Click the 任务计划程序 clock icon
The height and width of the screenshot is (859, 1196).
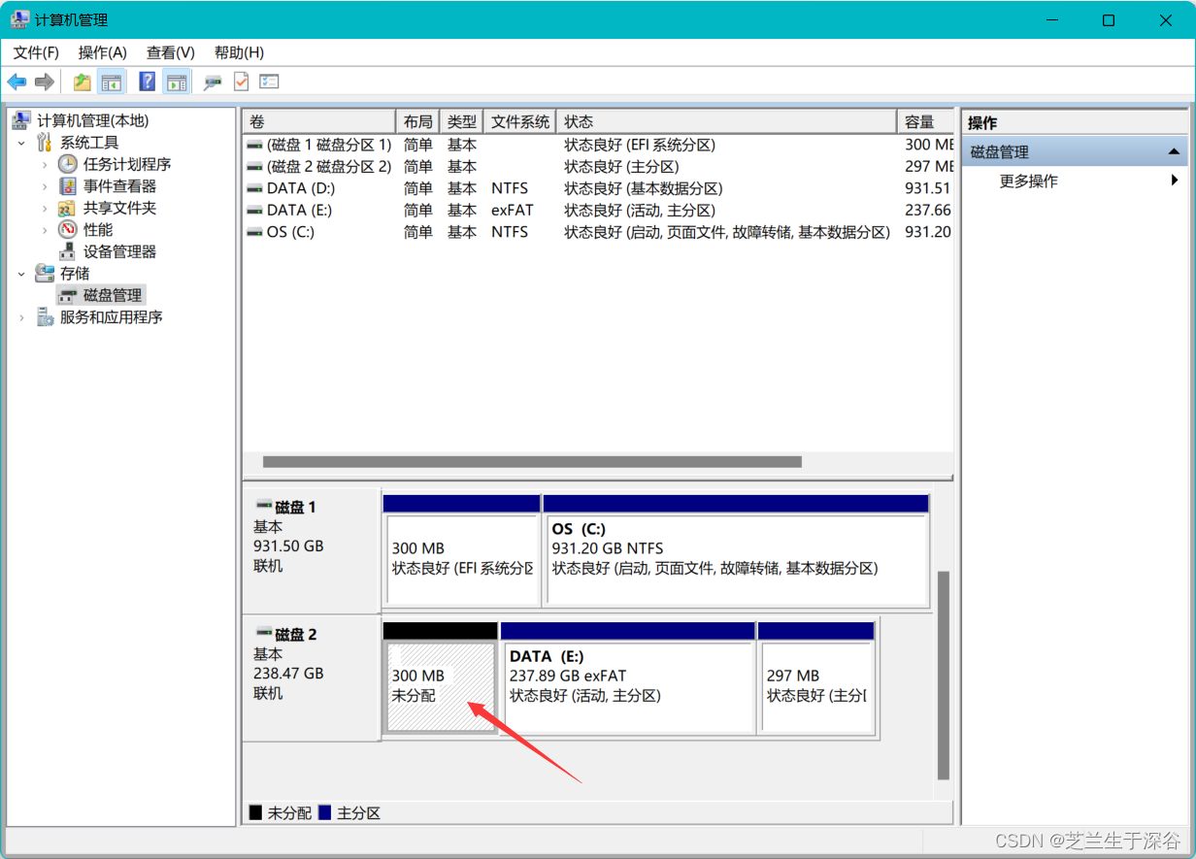pyautogui.click(x=68, y=164)
